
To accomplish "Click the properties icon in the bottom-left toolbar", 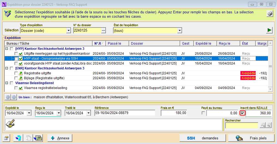I will click(6, 138).
